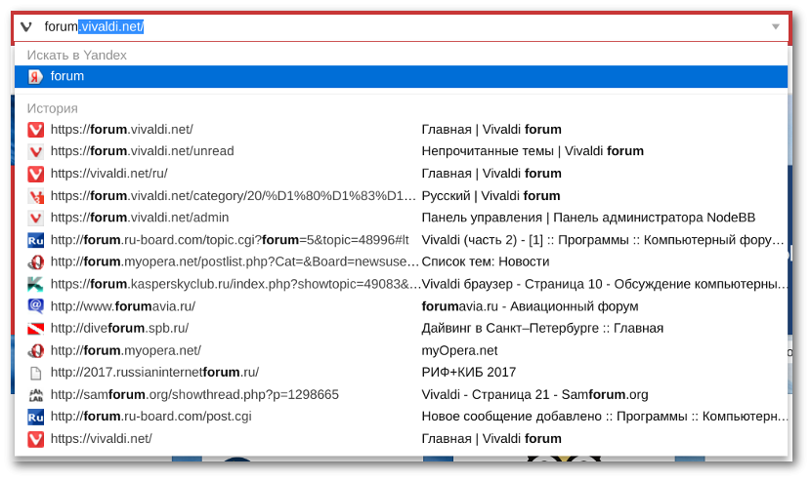Open http://diveforum.spb.ru/ history entry
Image resolution: width=811 pixels, height=480 pixels.
pyautogui.click(x=401, y=328)
